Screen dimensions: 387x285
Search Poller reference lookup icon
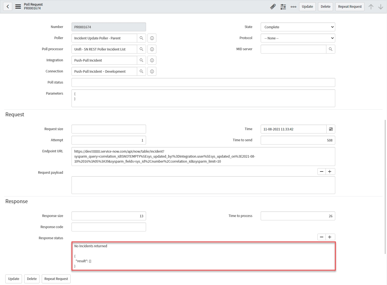141,38
